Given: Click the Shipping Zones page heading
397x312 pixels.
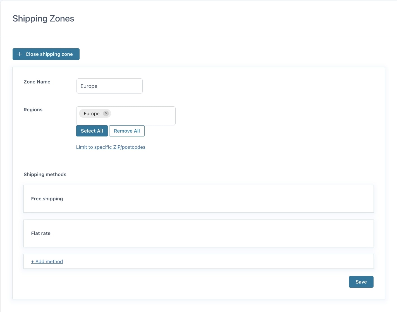Looking at the screenshot, I should (43, 18).
